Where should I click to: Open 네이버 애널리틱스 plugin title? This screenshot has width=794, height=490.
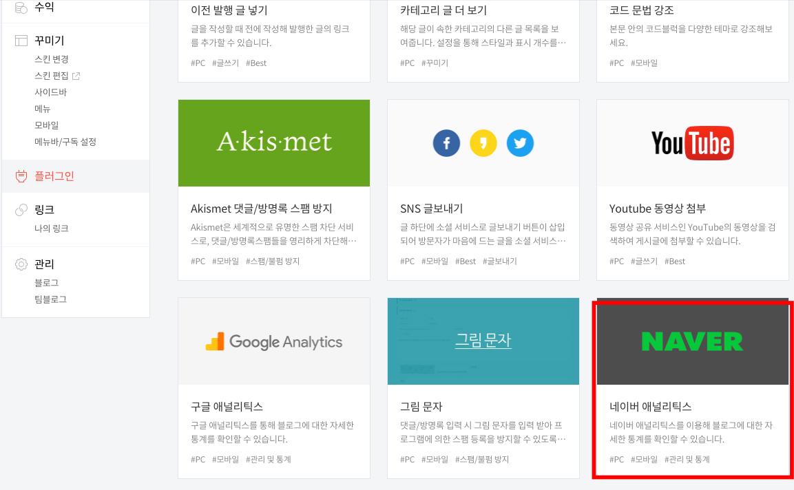[650, 407]
